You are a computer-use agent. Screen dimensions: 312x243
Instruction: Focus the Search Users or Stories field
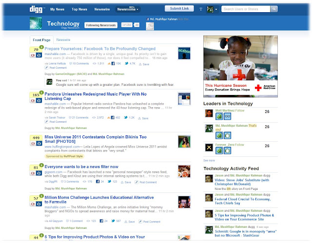click(246, 9)
